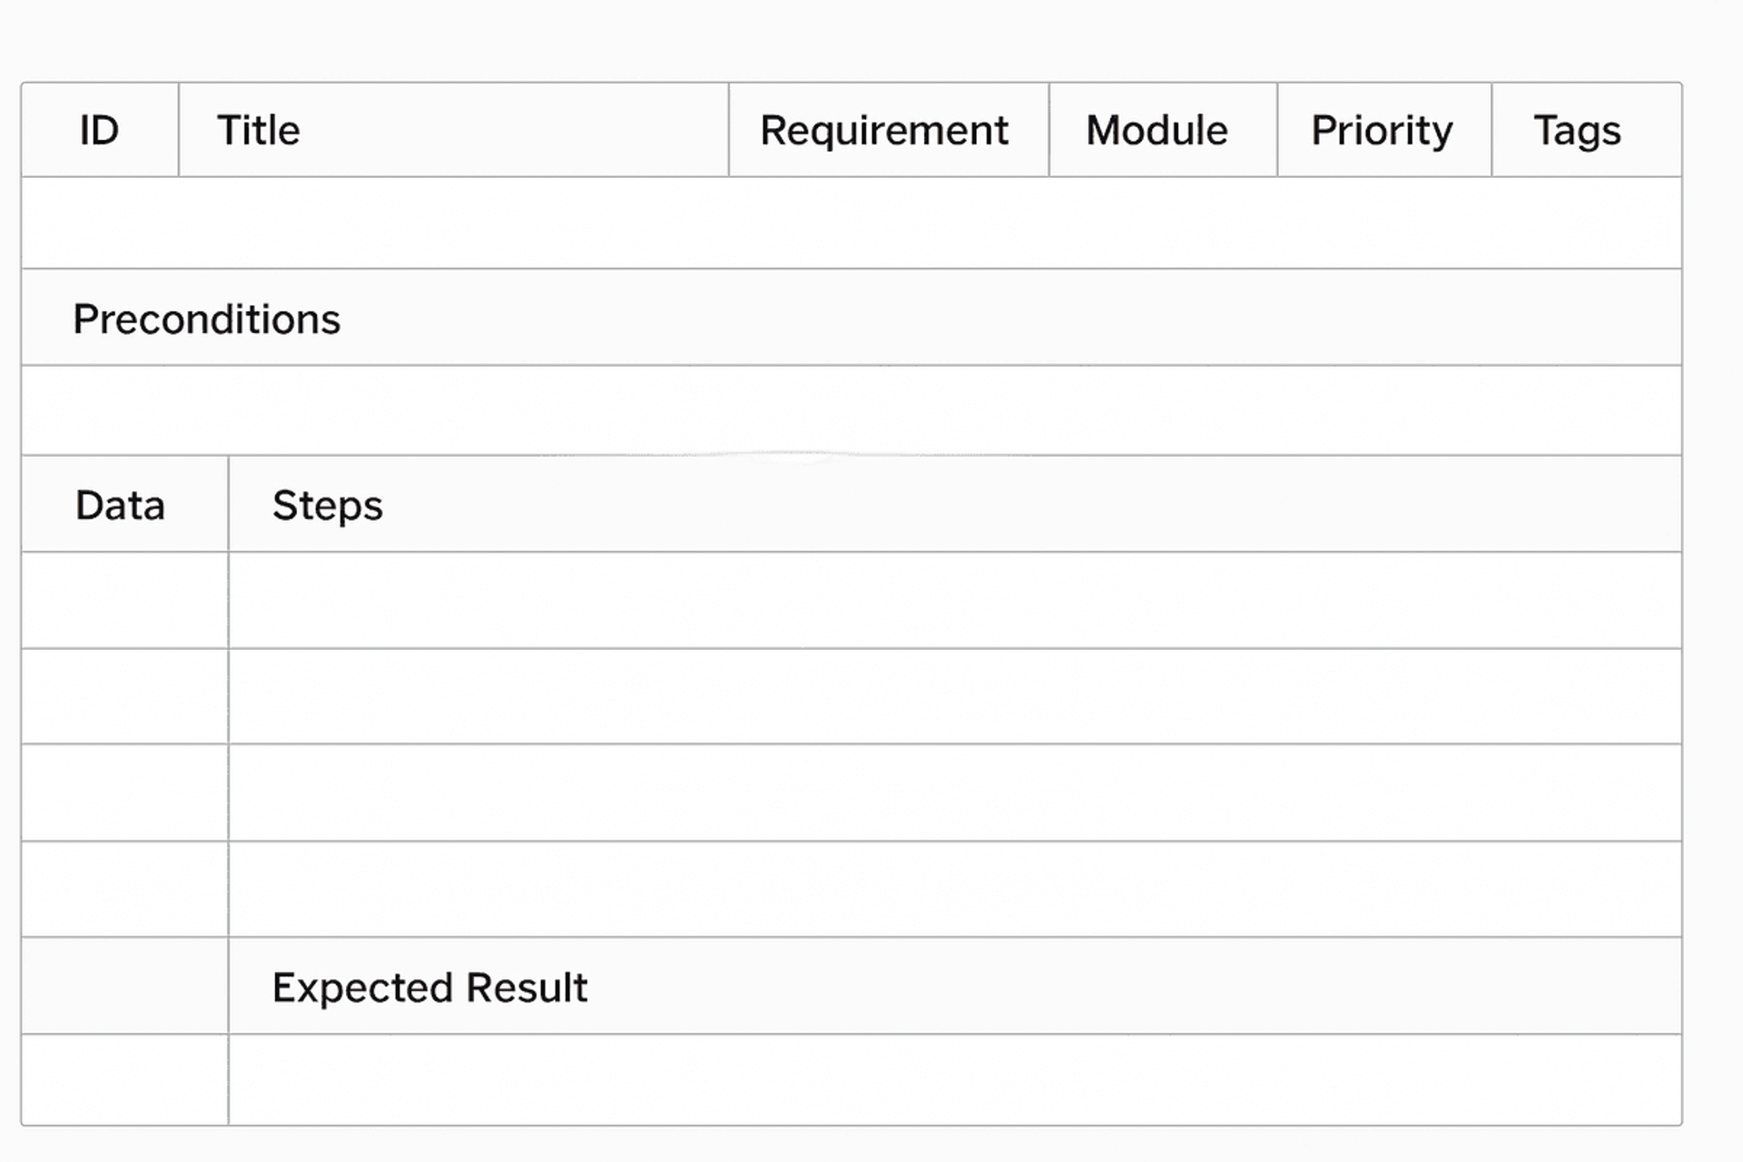Screen dimensions: 1743x1162
Task: Select the Steps column header
Action: click(328, 506)
